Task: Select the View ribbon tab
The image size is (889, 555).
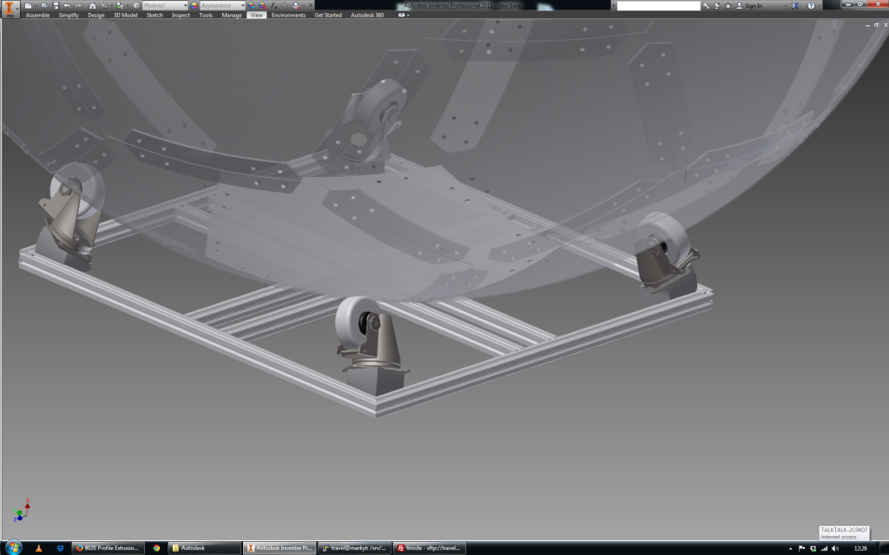Action: pos(256,16)
